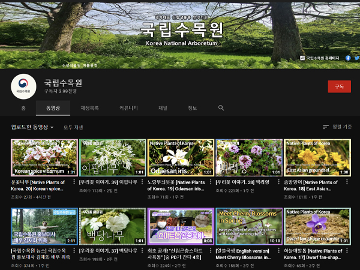360x270 pixels.
Task: Open the Meet Cherry Blossoms in Spring thumbnail
Action: coord(249,226)
